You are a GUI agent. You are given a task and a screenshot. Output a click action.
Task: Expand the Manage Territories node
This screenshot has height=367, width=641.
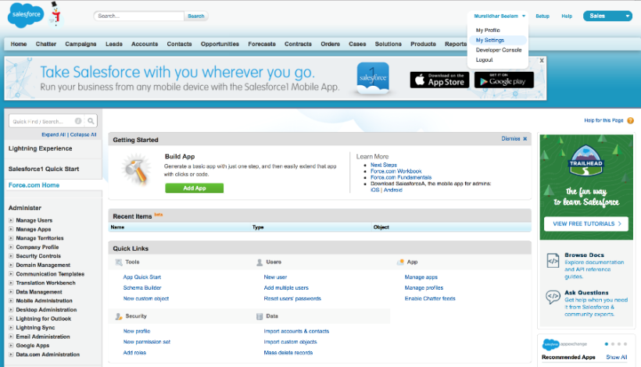pos(11,238)
